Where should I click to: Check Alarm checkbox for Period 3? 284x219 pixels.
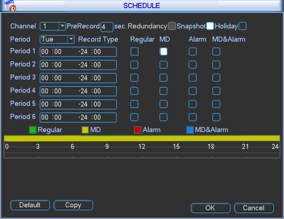192,78
